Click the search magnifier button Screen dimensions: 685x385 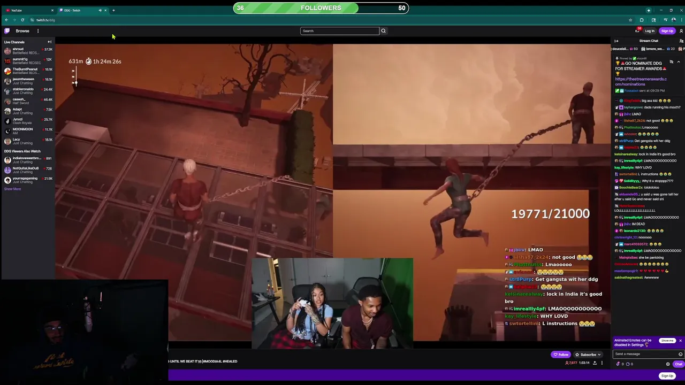(383, 31)
